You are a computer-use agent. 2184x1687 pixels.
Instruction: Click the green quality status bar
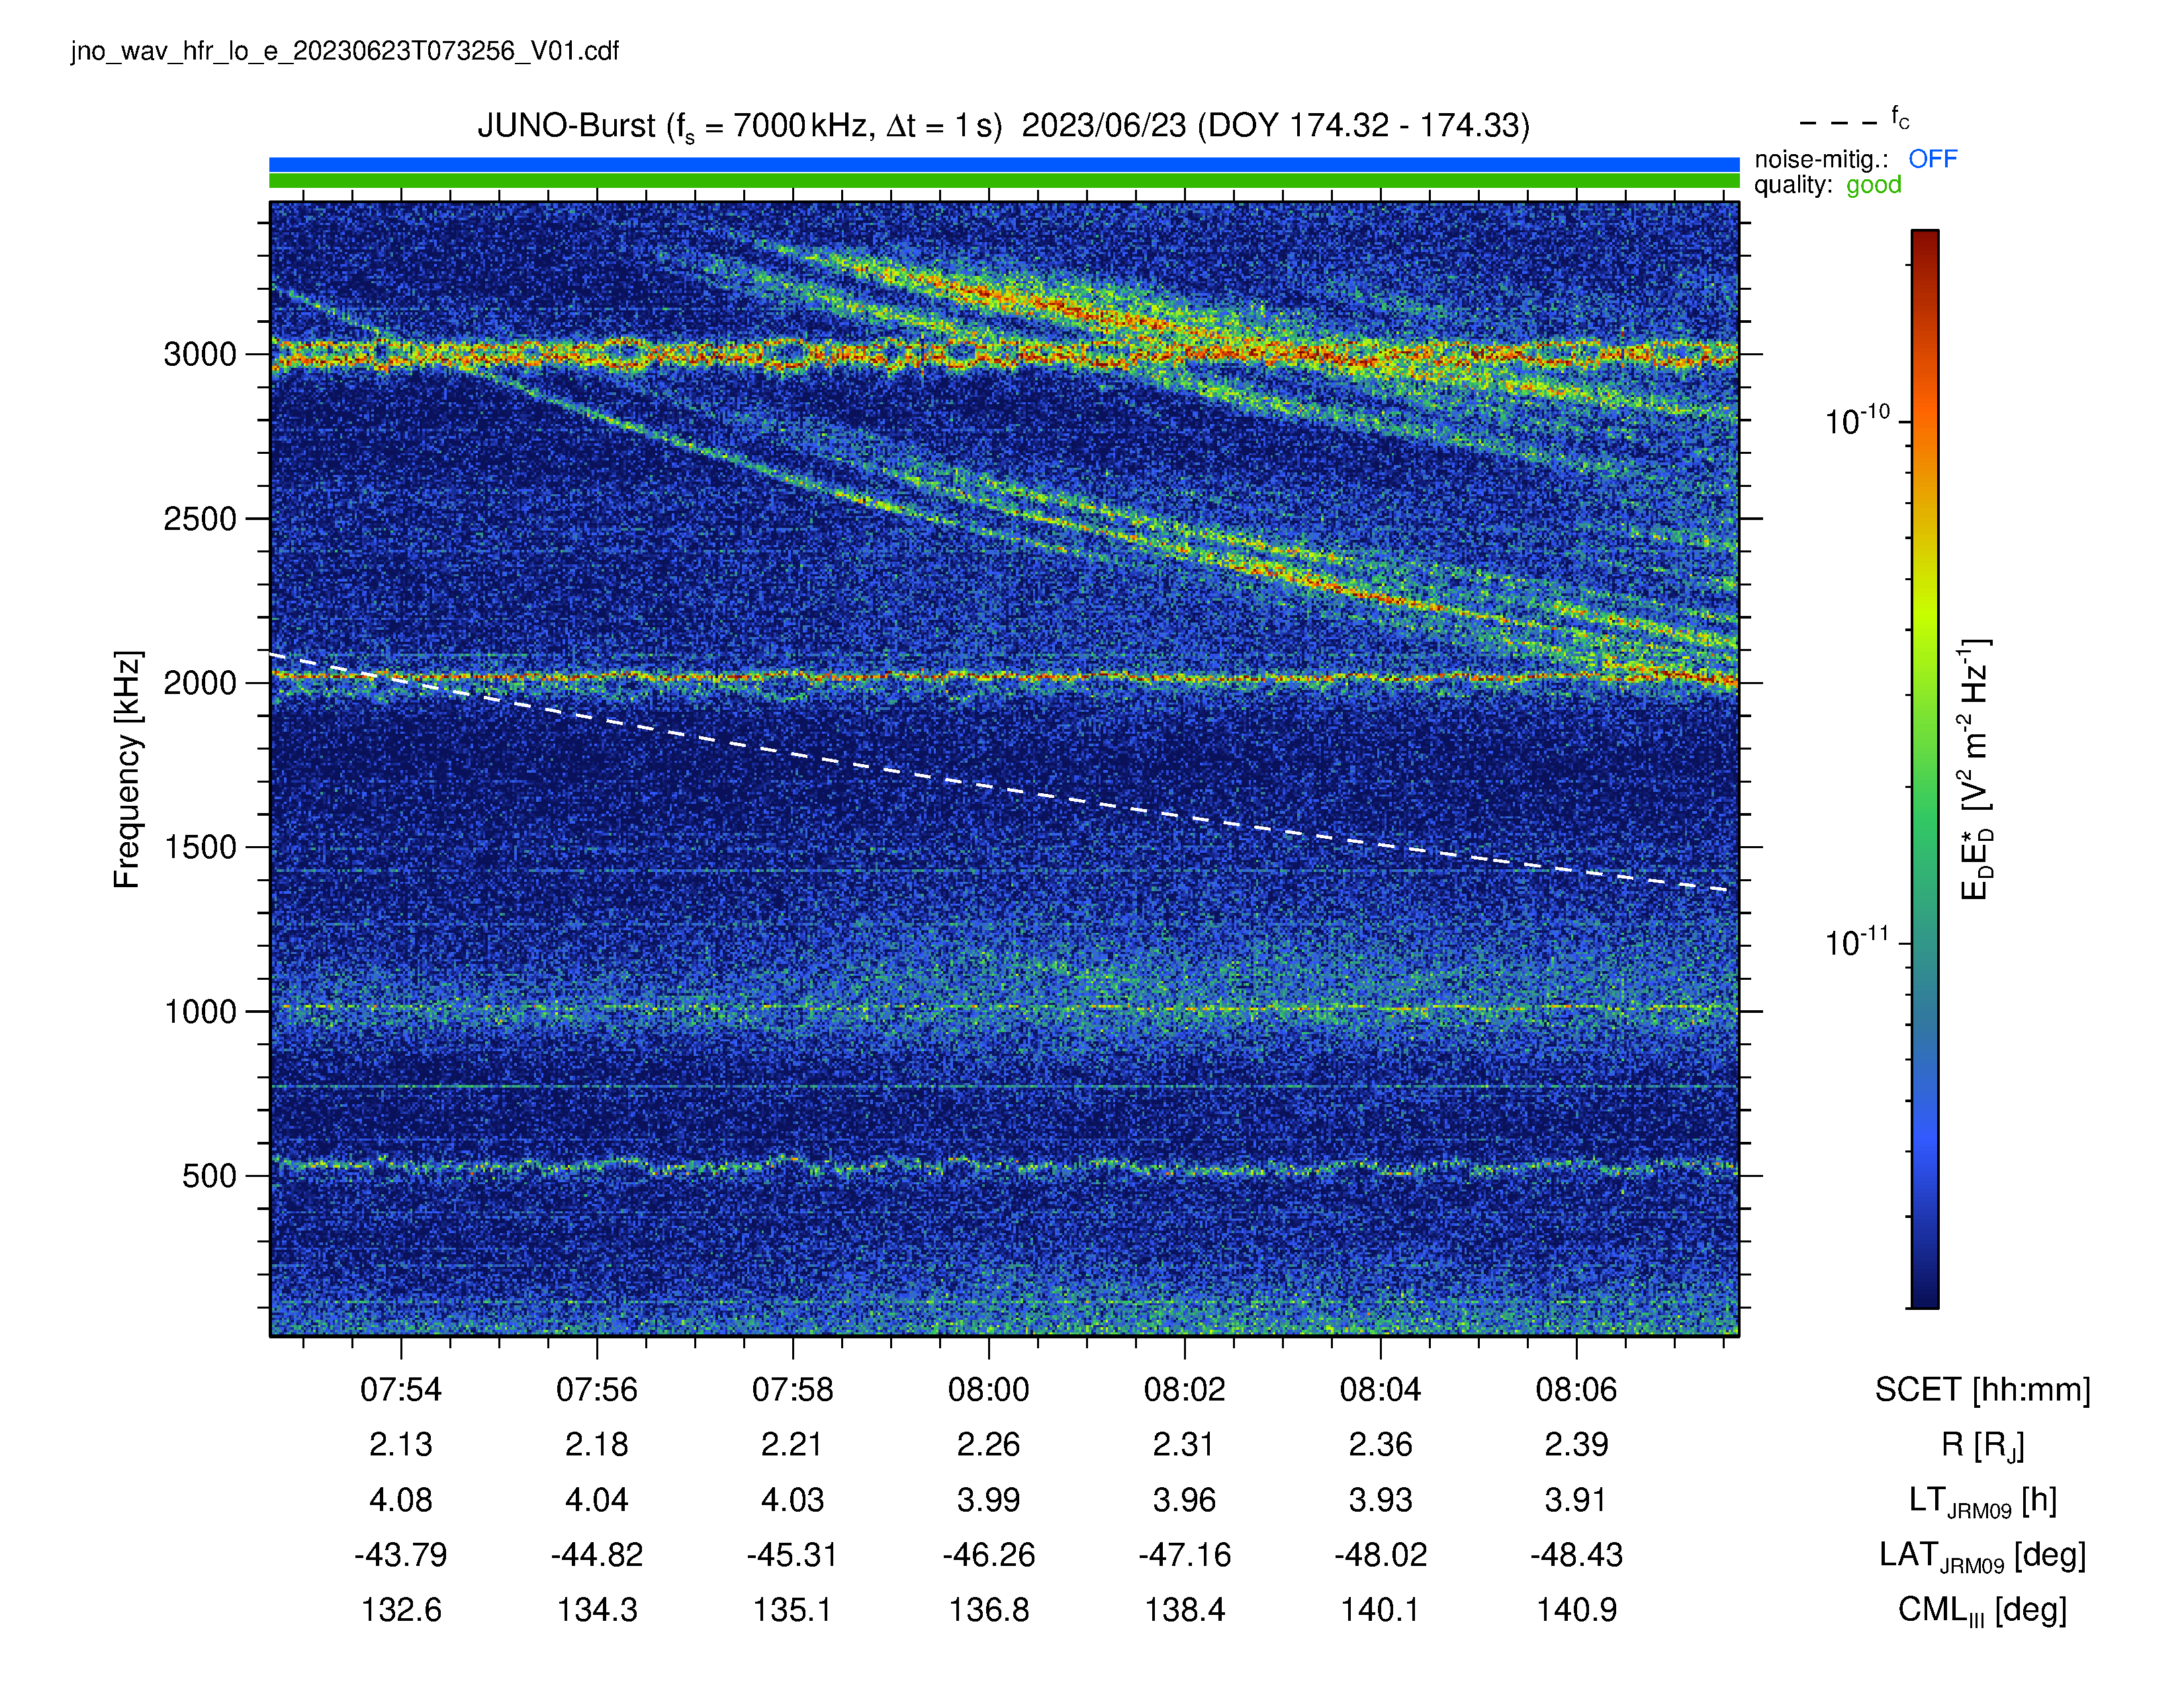(x=1004, y=181)
